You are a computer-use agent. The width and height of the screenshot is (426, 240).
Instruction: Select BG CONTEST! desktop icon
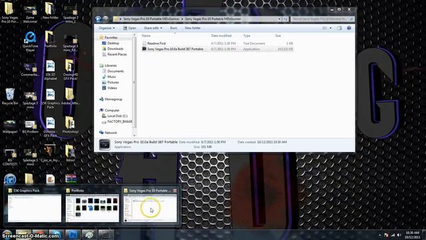click(x=10, y=157)
